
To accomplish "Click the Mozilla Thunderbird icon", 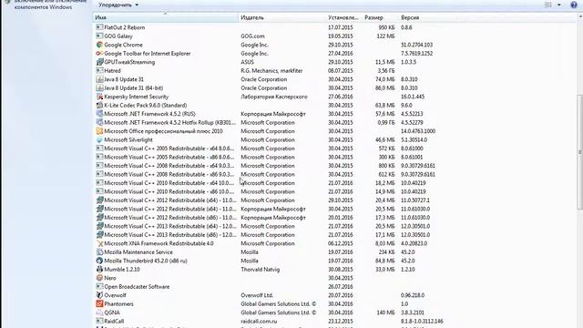I will pyautogui.click(x=99, y=261).
